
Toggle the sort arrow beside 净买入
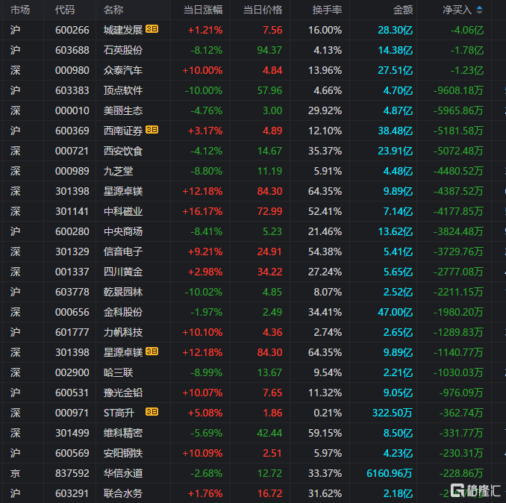pyautogui.click(x=480, y=10)
